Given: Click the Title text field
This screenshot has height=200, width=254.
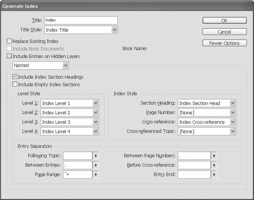Looking at the screenshot, I should 81,20.
